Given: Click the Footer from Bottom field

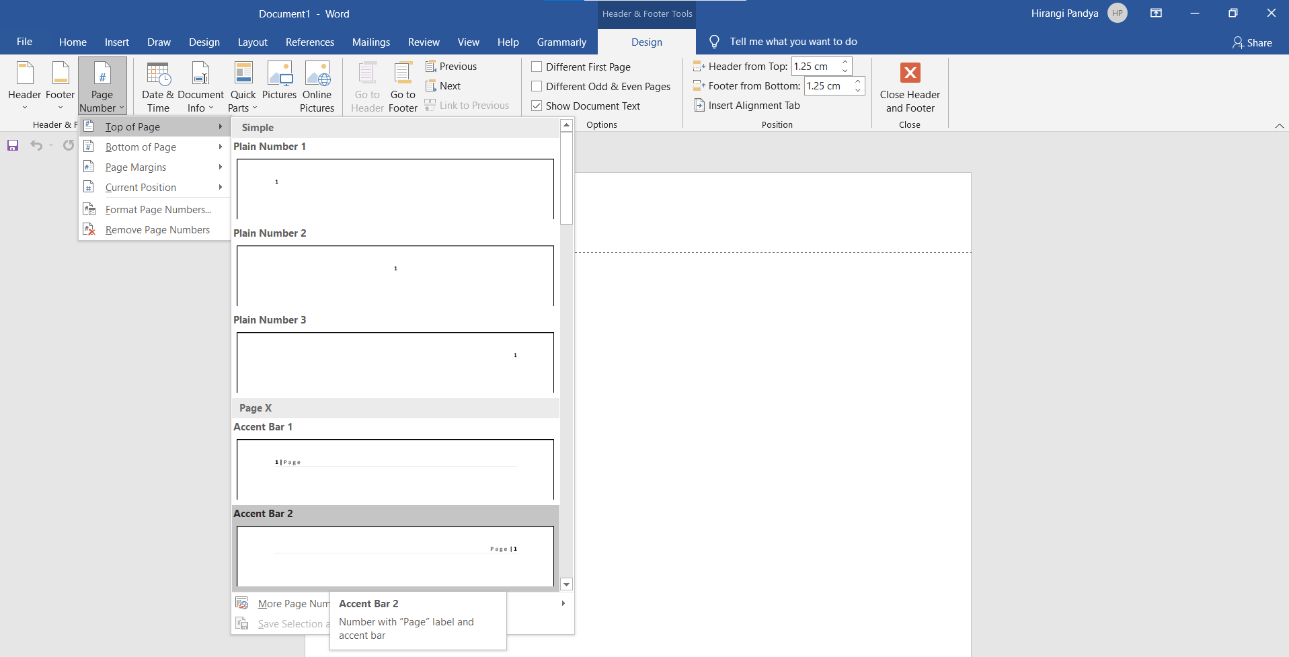Looking at the screenshot, I should coord(828,86).
